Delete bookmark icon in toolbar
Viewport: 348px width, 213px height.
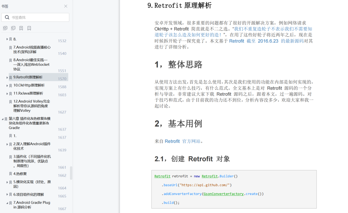29,28
